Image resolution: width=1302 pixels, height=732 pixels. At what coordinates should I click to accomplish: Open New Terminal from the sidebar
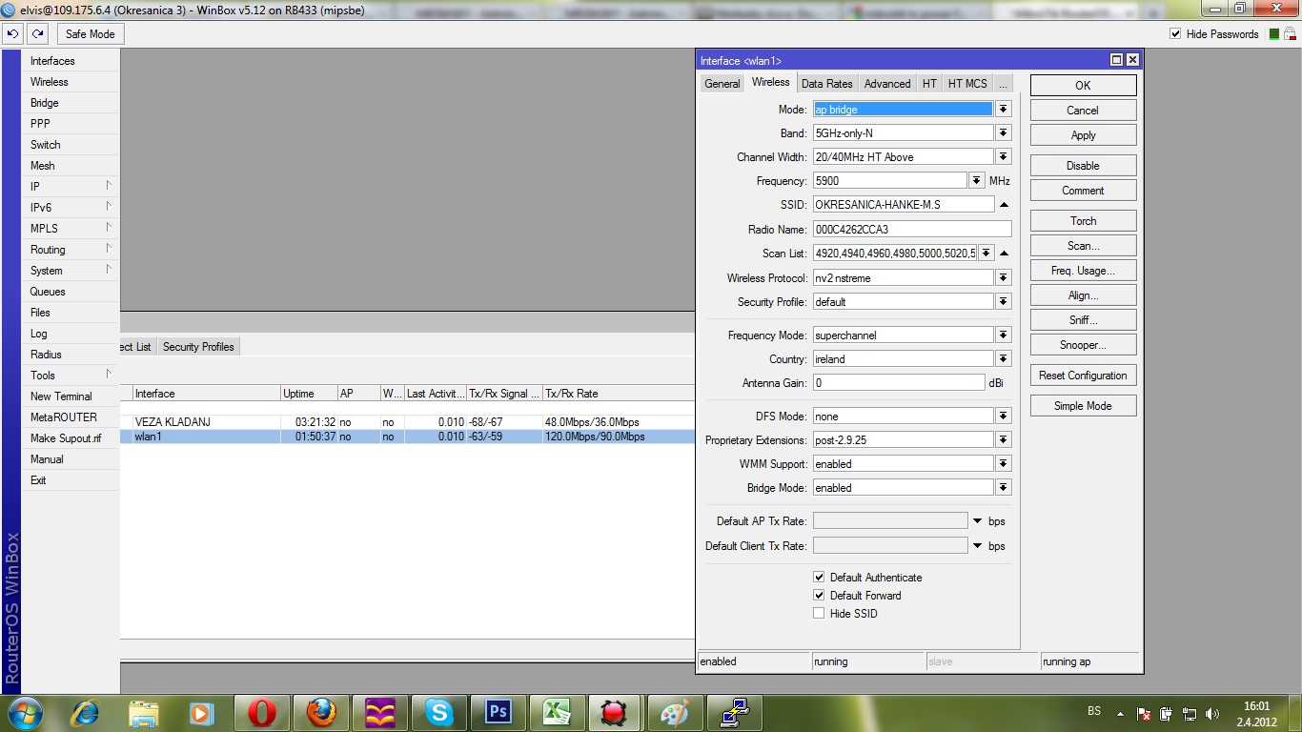coord(71,396)
